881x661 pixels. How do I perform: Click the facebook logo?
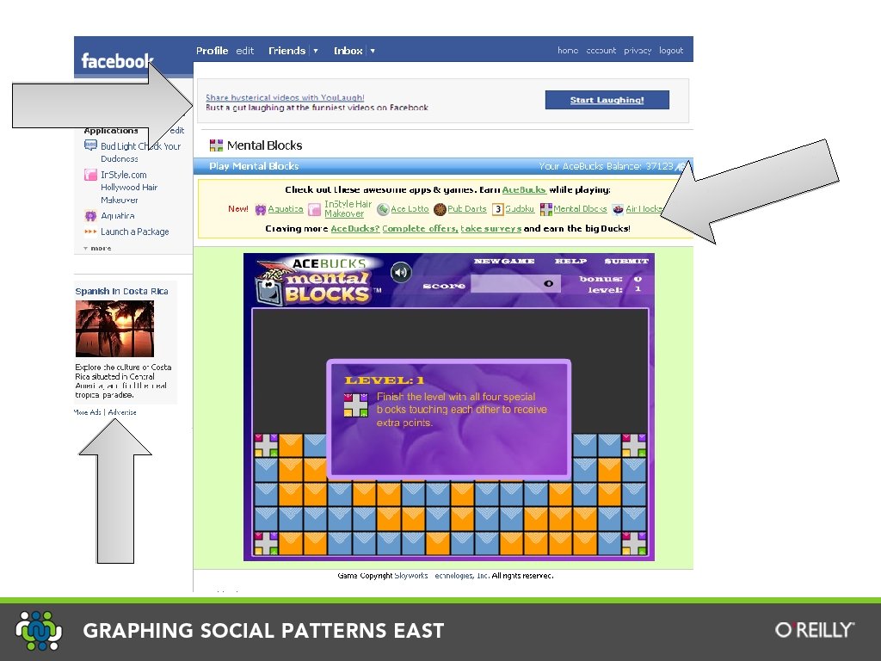point(117,60)
